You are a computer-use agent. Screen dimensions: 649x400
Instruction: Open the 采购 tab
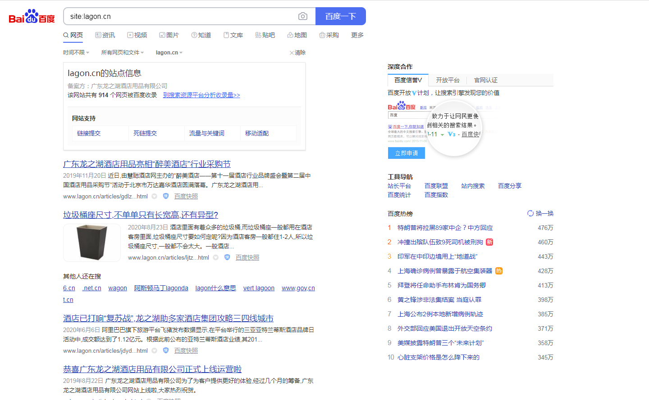click(x=329, y=35)
